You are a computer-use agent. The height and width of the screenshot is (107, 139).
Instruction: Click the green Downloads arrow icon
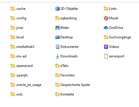click(58, 56)
